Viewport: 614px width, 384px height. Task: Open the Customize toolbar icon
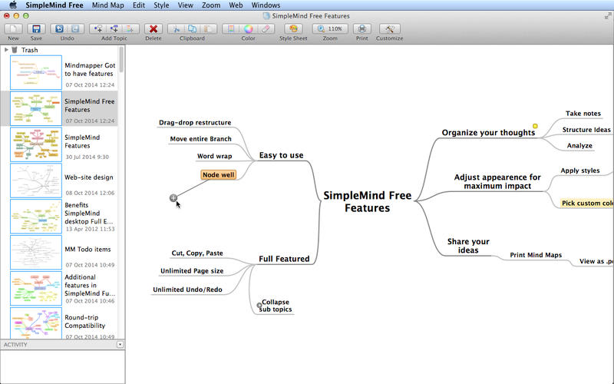(390, 28)
